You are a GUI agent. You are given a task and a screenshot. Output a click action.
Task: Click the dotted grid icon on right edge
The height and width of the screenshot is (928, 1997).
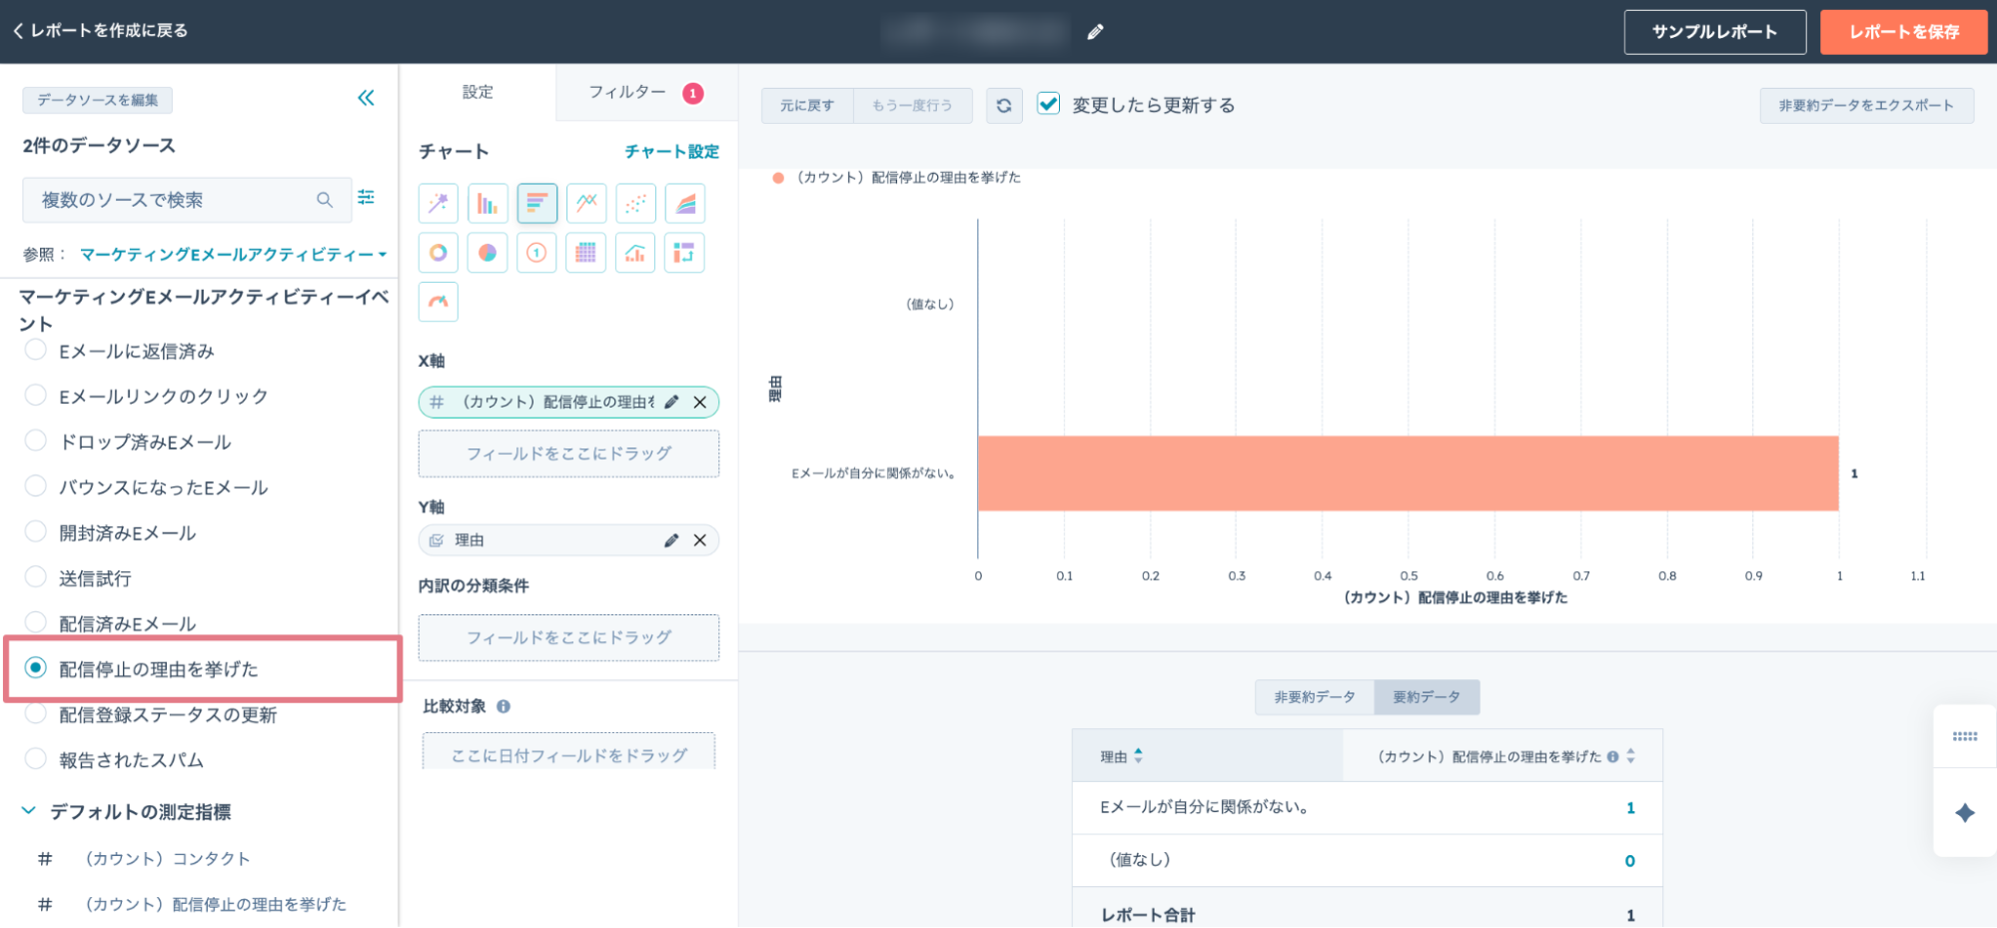[x=1965, y=736]
